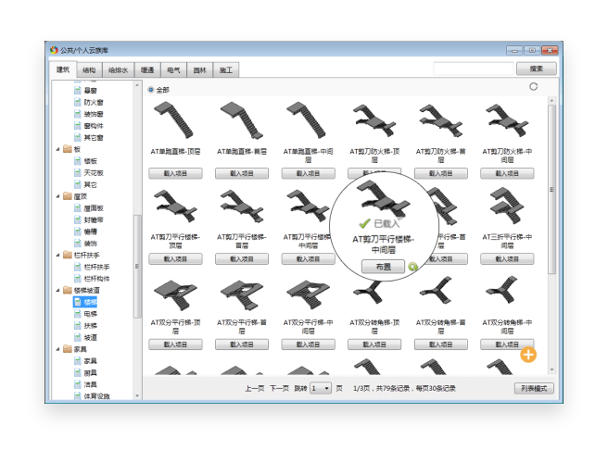Click into the search text field

point(474,69)
